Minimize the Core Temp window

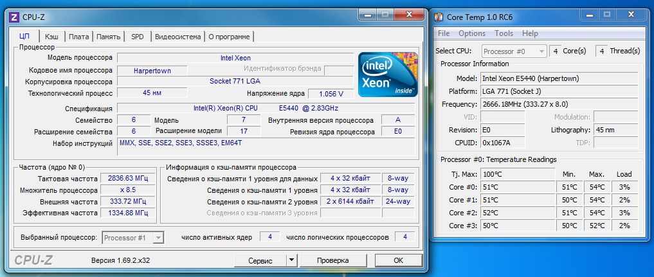tap(589, 15)
